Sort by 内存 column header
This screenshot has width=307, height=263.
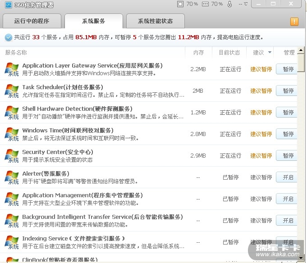point(198,52)
